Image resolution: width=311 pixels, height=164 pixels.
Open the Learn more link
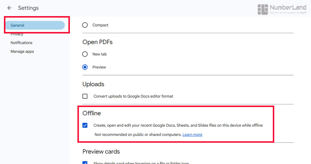point(192,134)
